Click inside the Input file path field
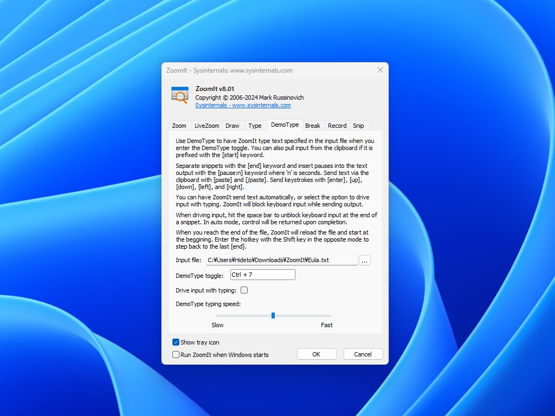Screen dimensions: 555x416 click(282, 260)
